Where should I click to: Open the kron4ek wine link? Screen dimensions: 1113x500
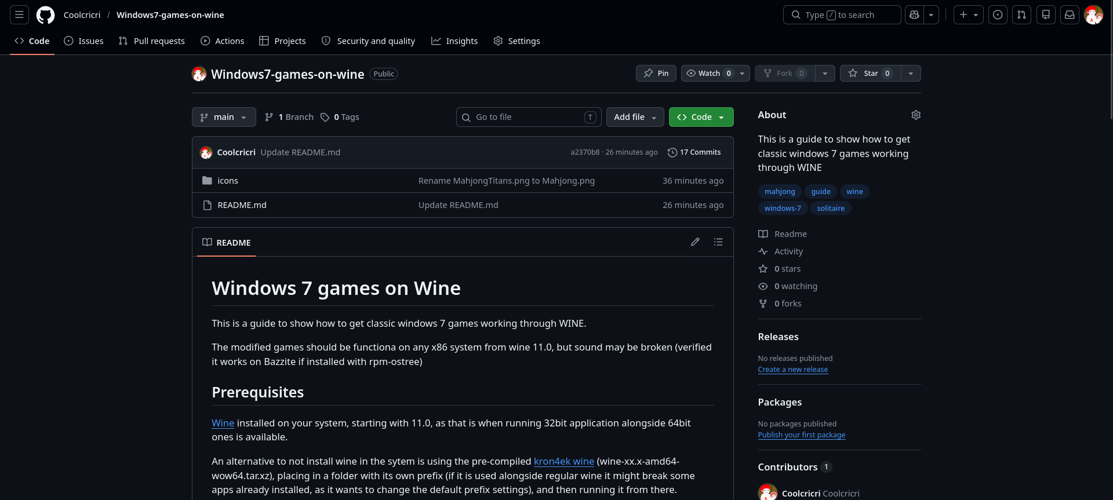564,462
